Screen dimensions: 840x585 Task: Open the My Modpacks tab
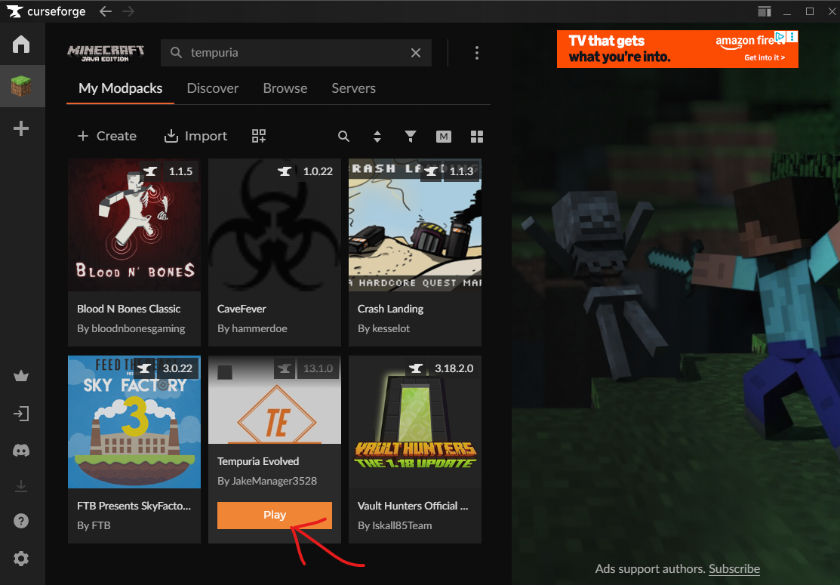click(x=121, y=88)
